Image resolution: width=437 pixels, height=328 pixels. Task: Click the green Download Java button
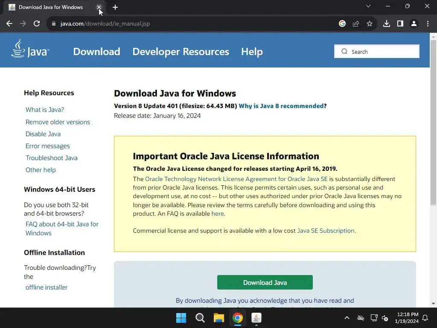tap(265, 283)
